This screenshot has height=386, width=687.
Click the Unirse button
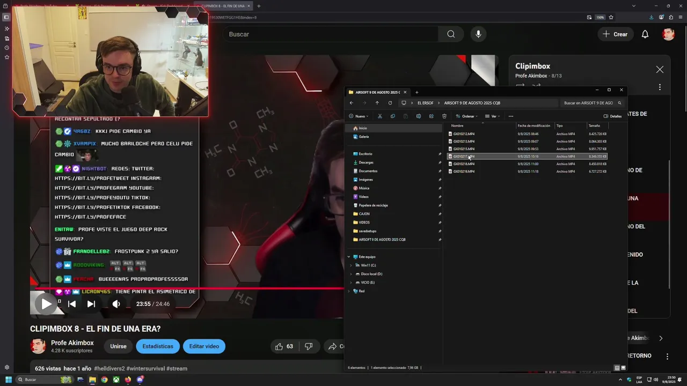pos(118,346)
